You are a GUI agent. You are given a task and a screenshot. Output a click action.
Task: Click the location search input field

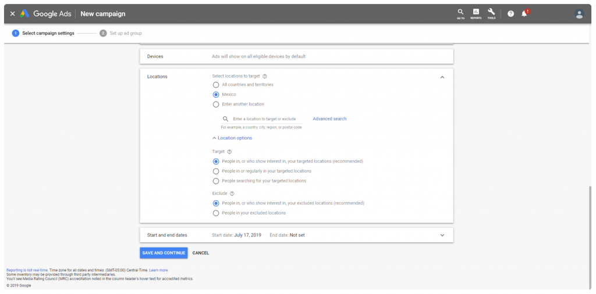click(x=265, y=119)
